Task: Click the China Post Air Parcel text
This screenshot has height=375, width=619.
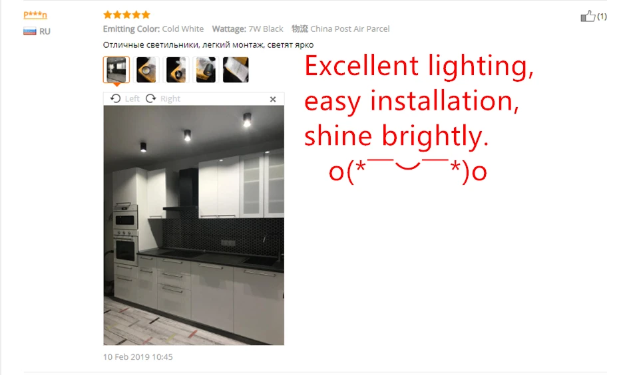Action: click(x=349, y=29)
